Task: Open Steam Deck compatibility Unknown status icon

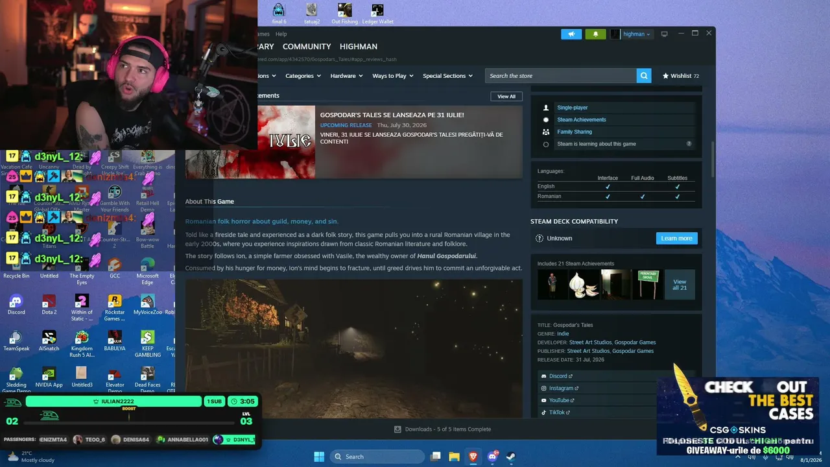Action: (x=539, y=239)
